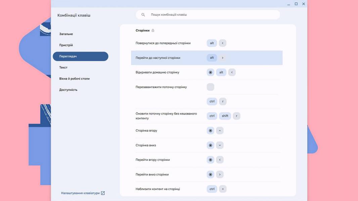The height and width of the screenshot is (201, 358).
Task: Click the search magnifier icon
Action: pyautogui.click(x=143, y=14)
